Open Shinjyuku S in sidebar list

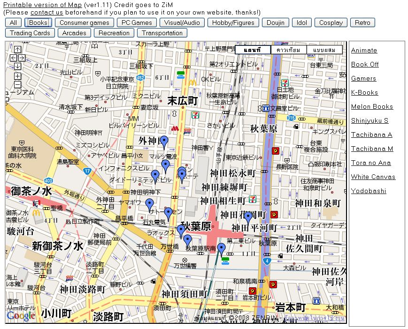(x=370, y=120)
